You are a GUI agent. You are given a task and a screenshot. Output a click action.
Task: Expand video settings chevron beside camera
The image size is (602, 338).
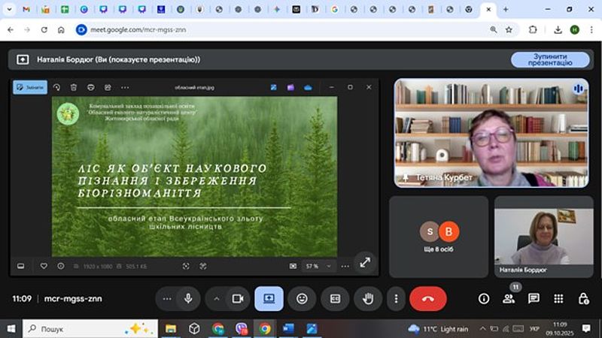coord(217,298)
